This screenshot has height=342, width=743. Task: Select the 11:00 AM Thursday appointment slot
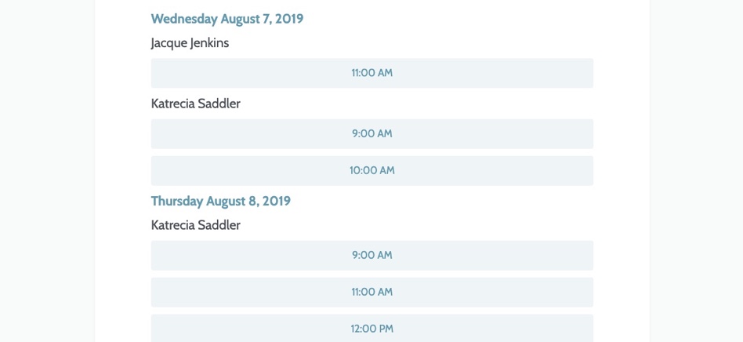372,293
